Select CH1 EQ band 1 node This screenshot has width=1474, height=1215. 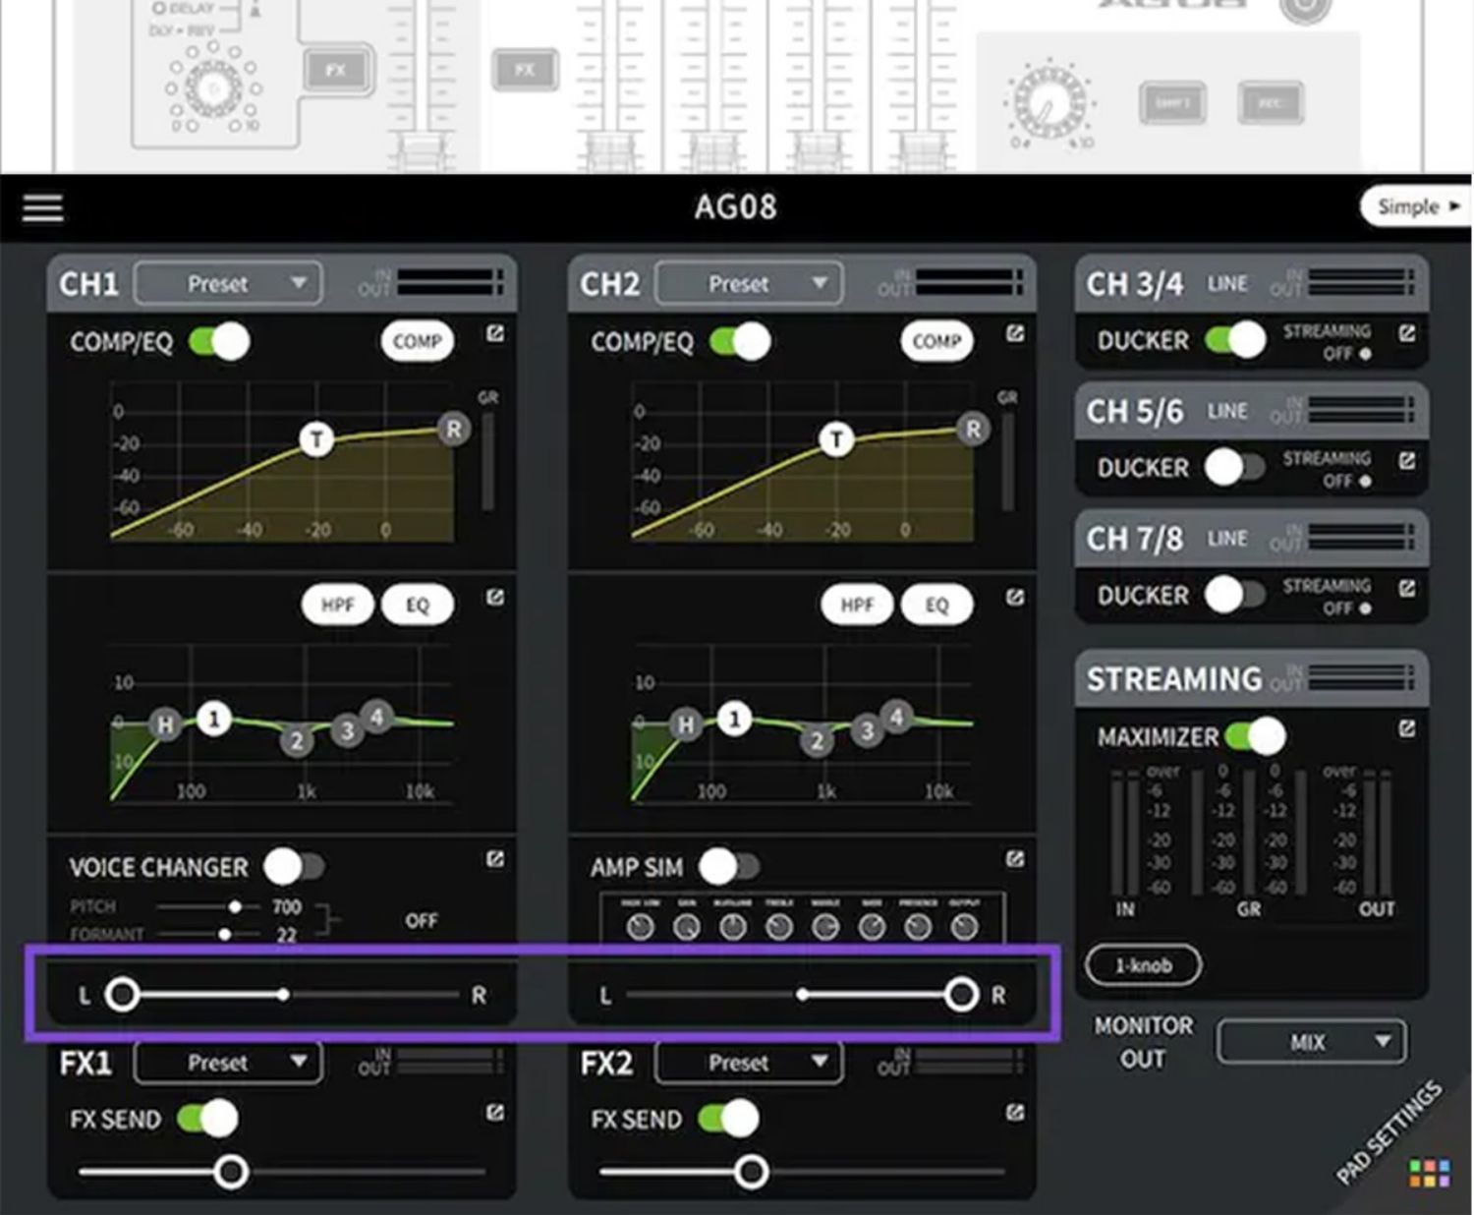(214, 719)
